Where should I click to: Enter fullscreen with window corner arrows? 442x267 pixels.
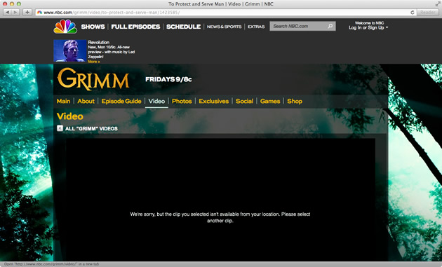click(x=438, y=4)
